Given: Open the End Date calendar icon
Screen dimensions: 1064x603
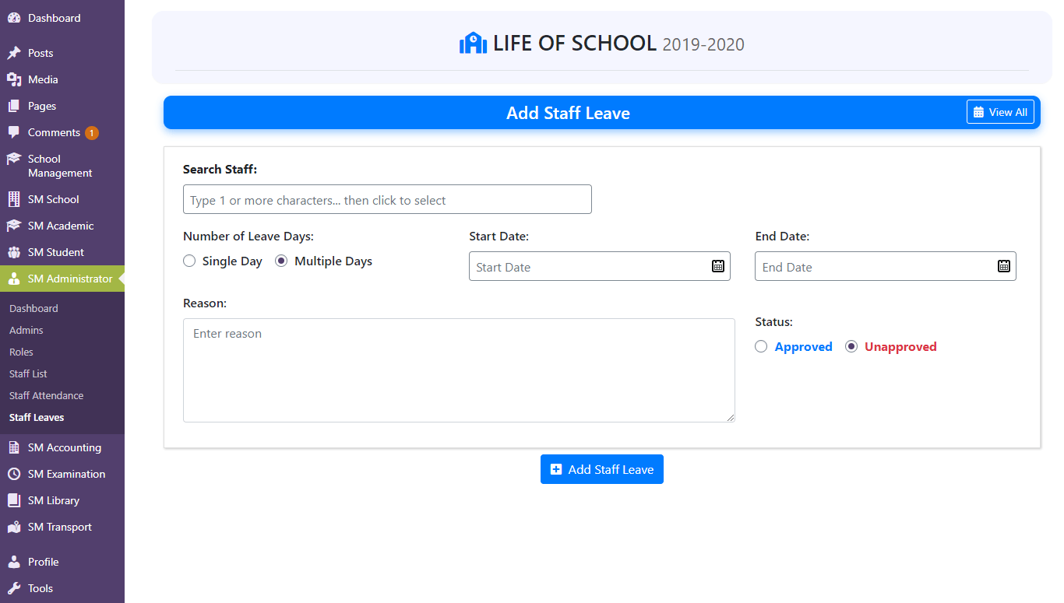Looking at the screenshot, I should [1003, 266].
